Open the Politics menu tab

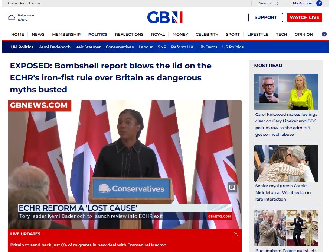[98, 34]
